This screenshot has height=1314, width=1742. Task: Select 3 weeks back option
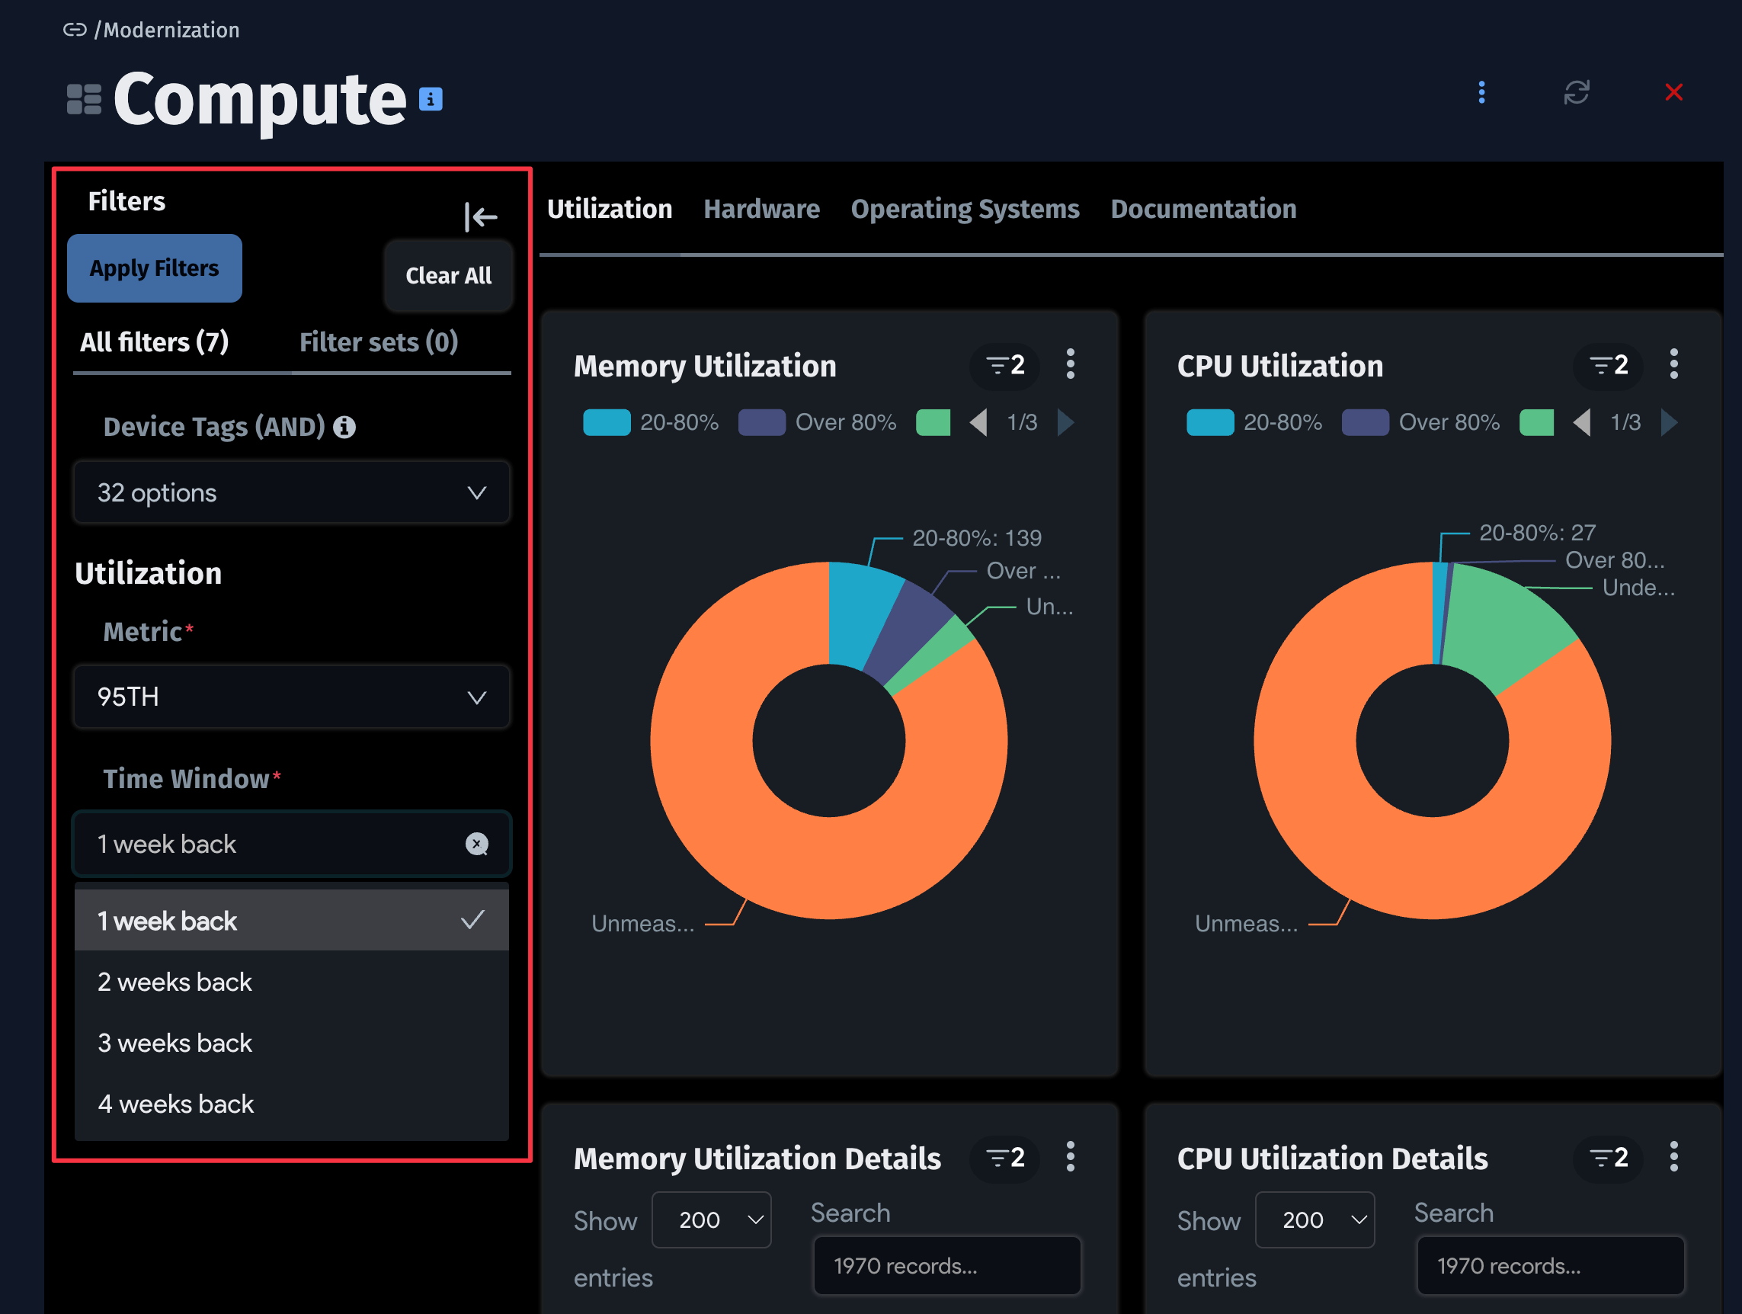pos(175,1043)
